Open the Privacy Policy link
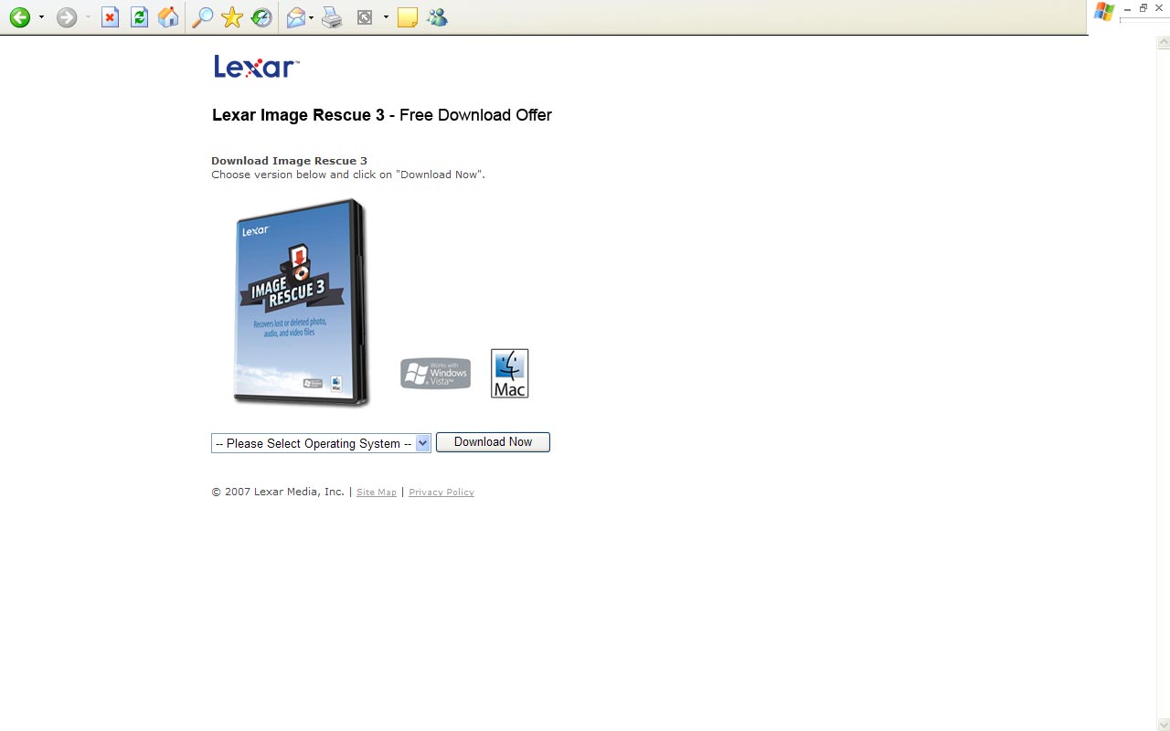The width and height of the screenshot is (1170, 731). coord(441,493)
